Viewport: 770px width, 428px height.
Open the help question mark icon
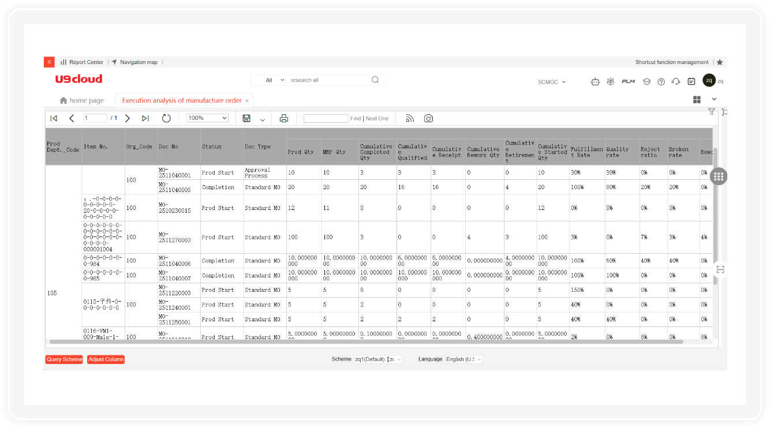pyautogui.click(x=661, y=82)
